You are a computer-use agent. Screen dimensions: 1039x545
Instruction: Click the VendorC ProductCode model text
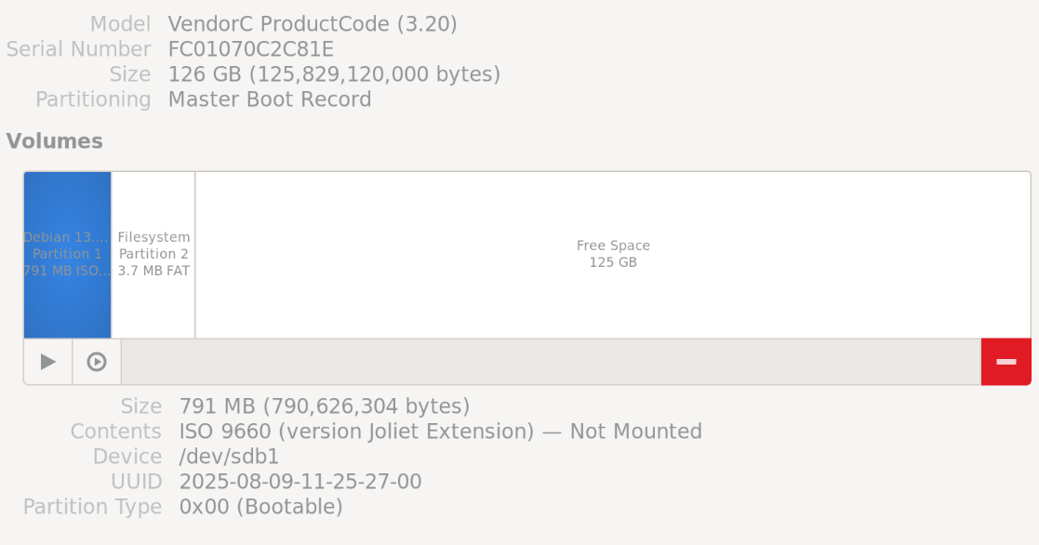313,24
